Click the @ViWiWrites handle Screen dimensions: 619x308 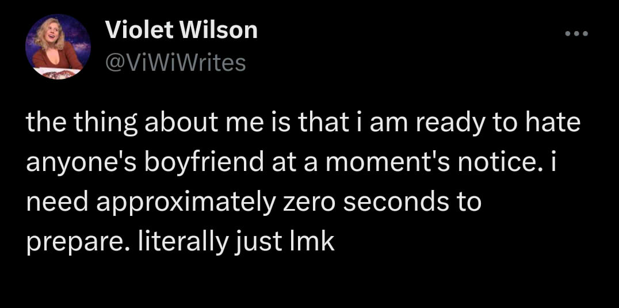175,63
